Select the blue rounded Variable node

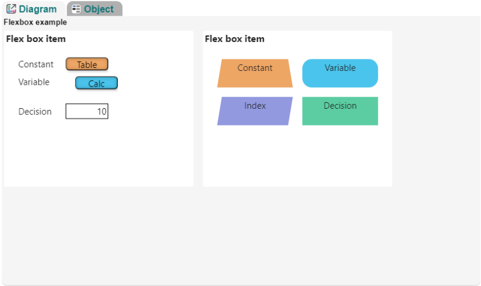(340, 73)
